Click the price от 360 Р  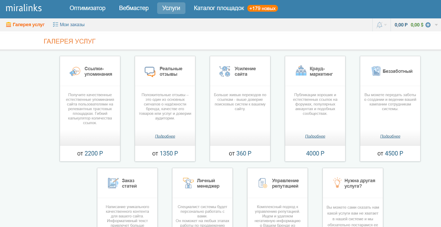pos(240,154)
